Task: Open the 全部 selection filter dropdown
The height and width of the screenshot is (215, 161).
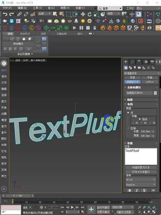Action: click(44, 14)
